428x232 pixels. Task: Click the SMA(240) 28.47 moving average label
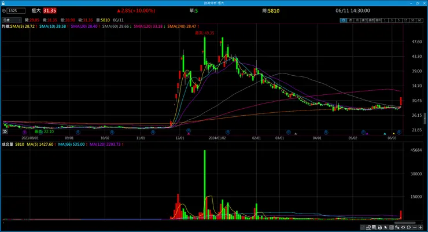(x=183, y=27)
